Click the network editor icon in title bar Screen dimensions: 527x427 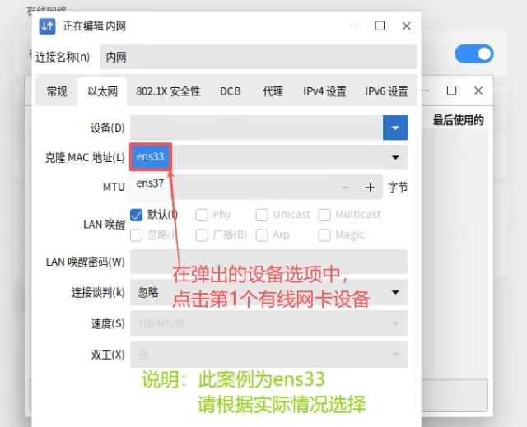[x=48, y=26]
